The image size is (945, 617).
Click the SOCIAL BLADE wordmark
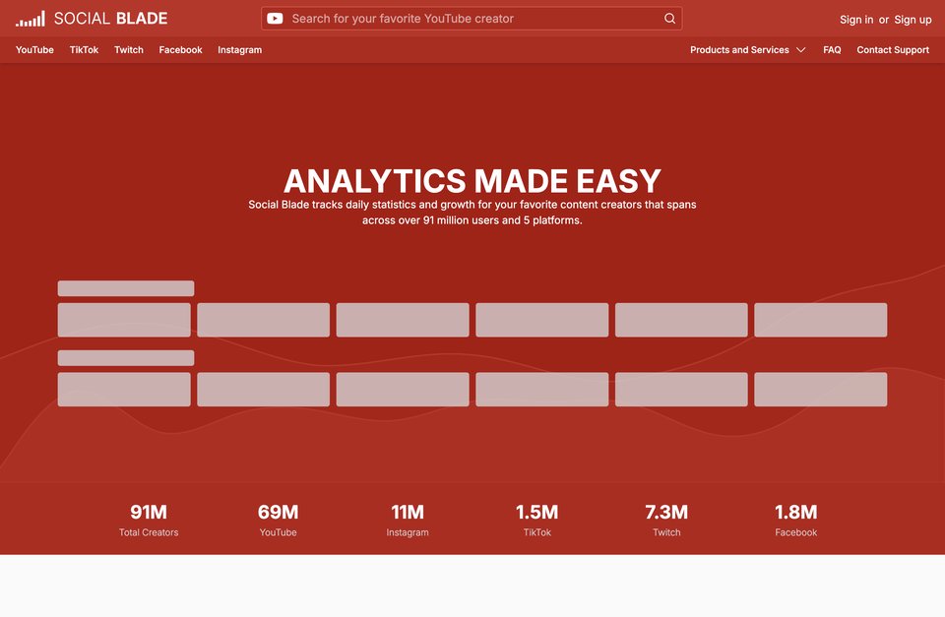click(111, 19)
